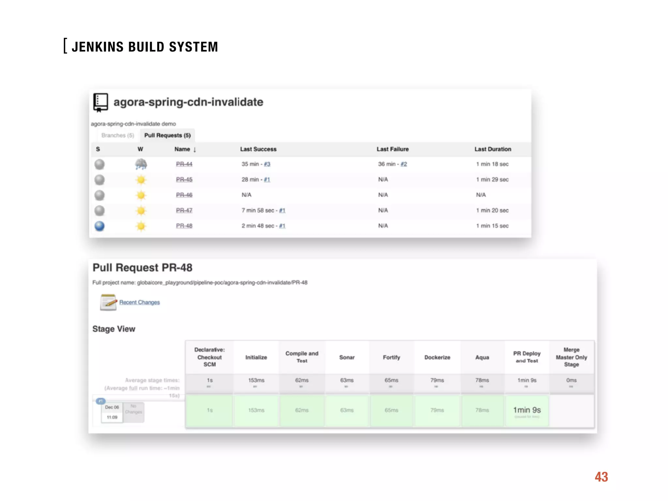668x501 pixels.
Task: Open the Recent Changes link
Action: [139, 302]
